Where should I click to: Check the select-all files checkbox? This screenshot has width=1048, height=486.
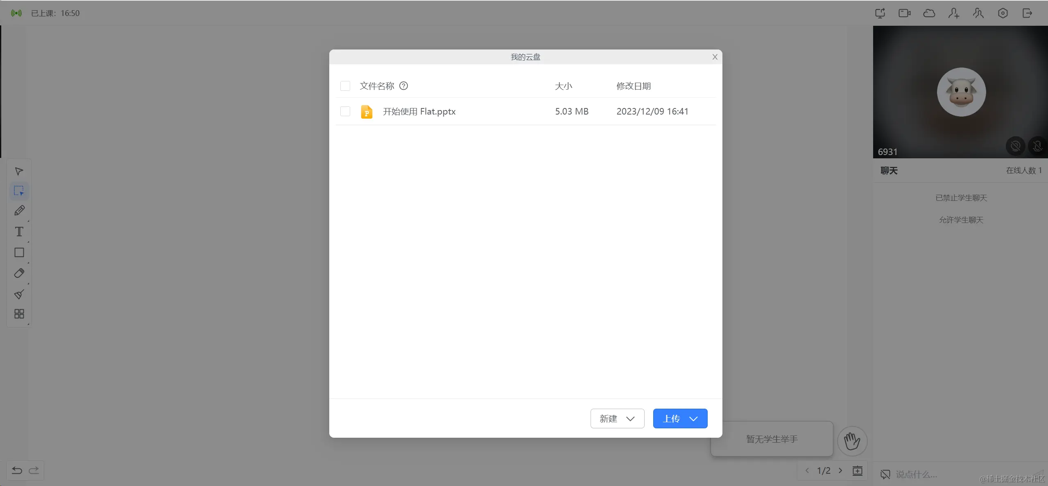pyautogui.click(x=345, y=86)
